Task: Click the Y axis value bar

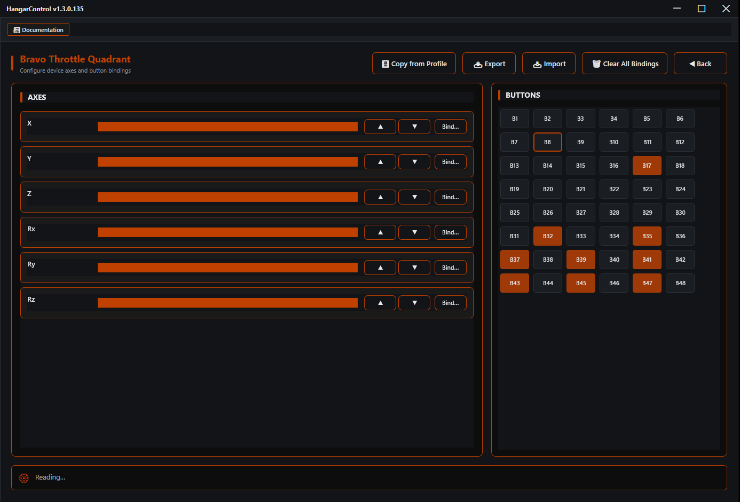Action: coord(227,161)
